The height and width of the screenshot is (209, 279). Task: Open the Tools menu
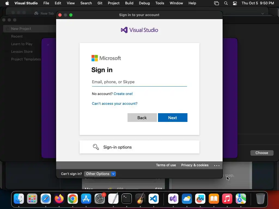pos(160,3)
